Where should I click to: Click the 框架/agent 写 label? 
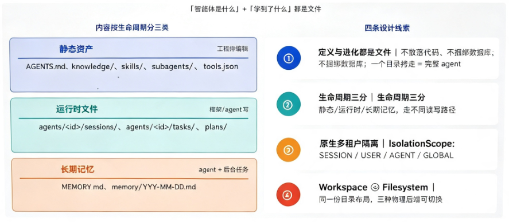[229, 110]
